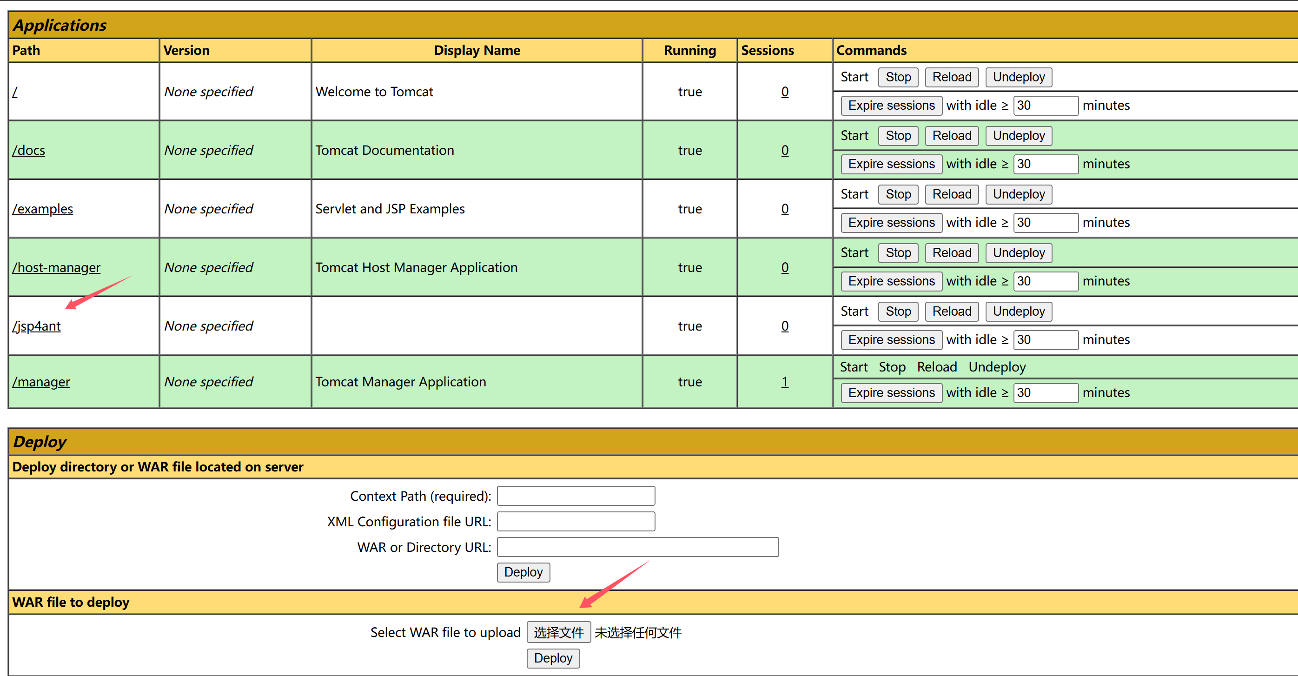Stop the /docs application
This screenshot has height=676, width=1298.
[x=898, y=135]
